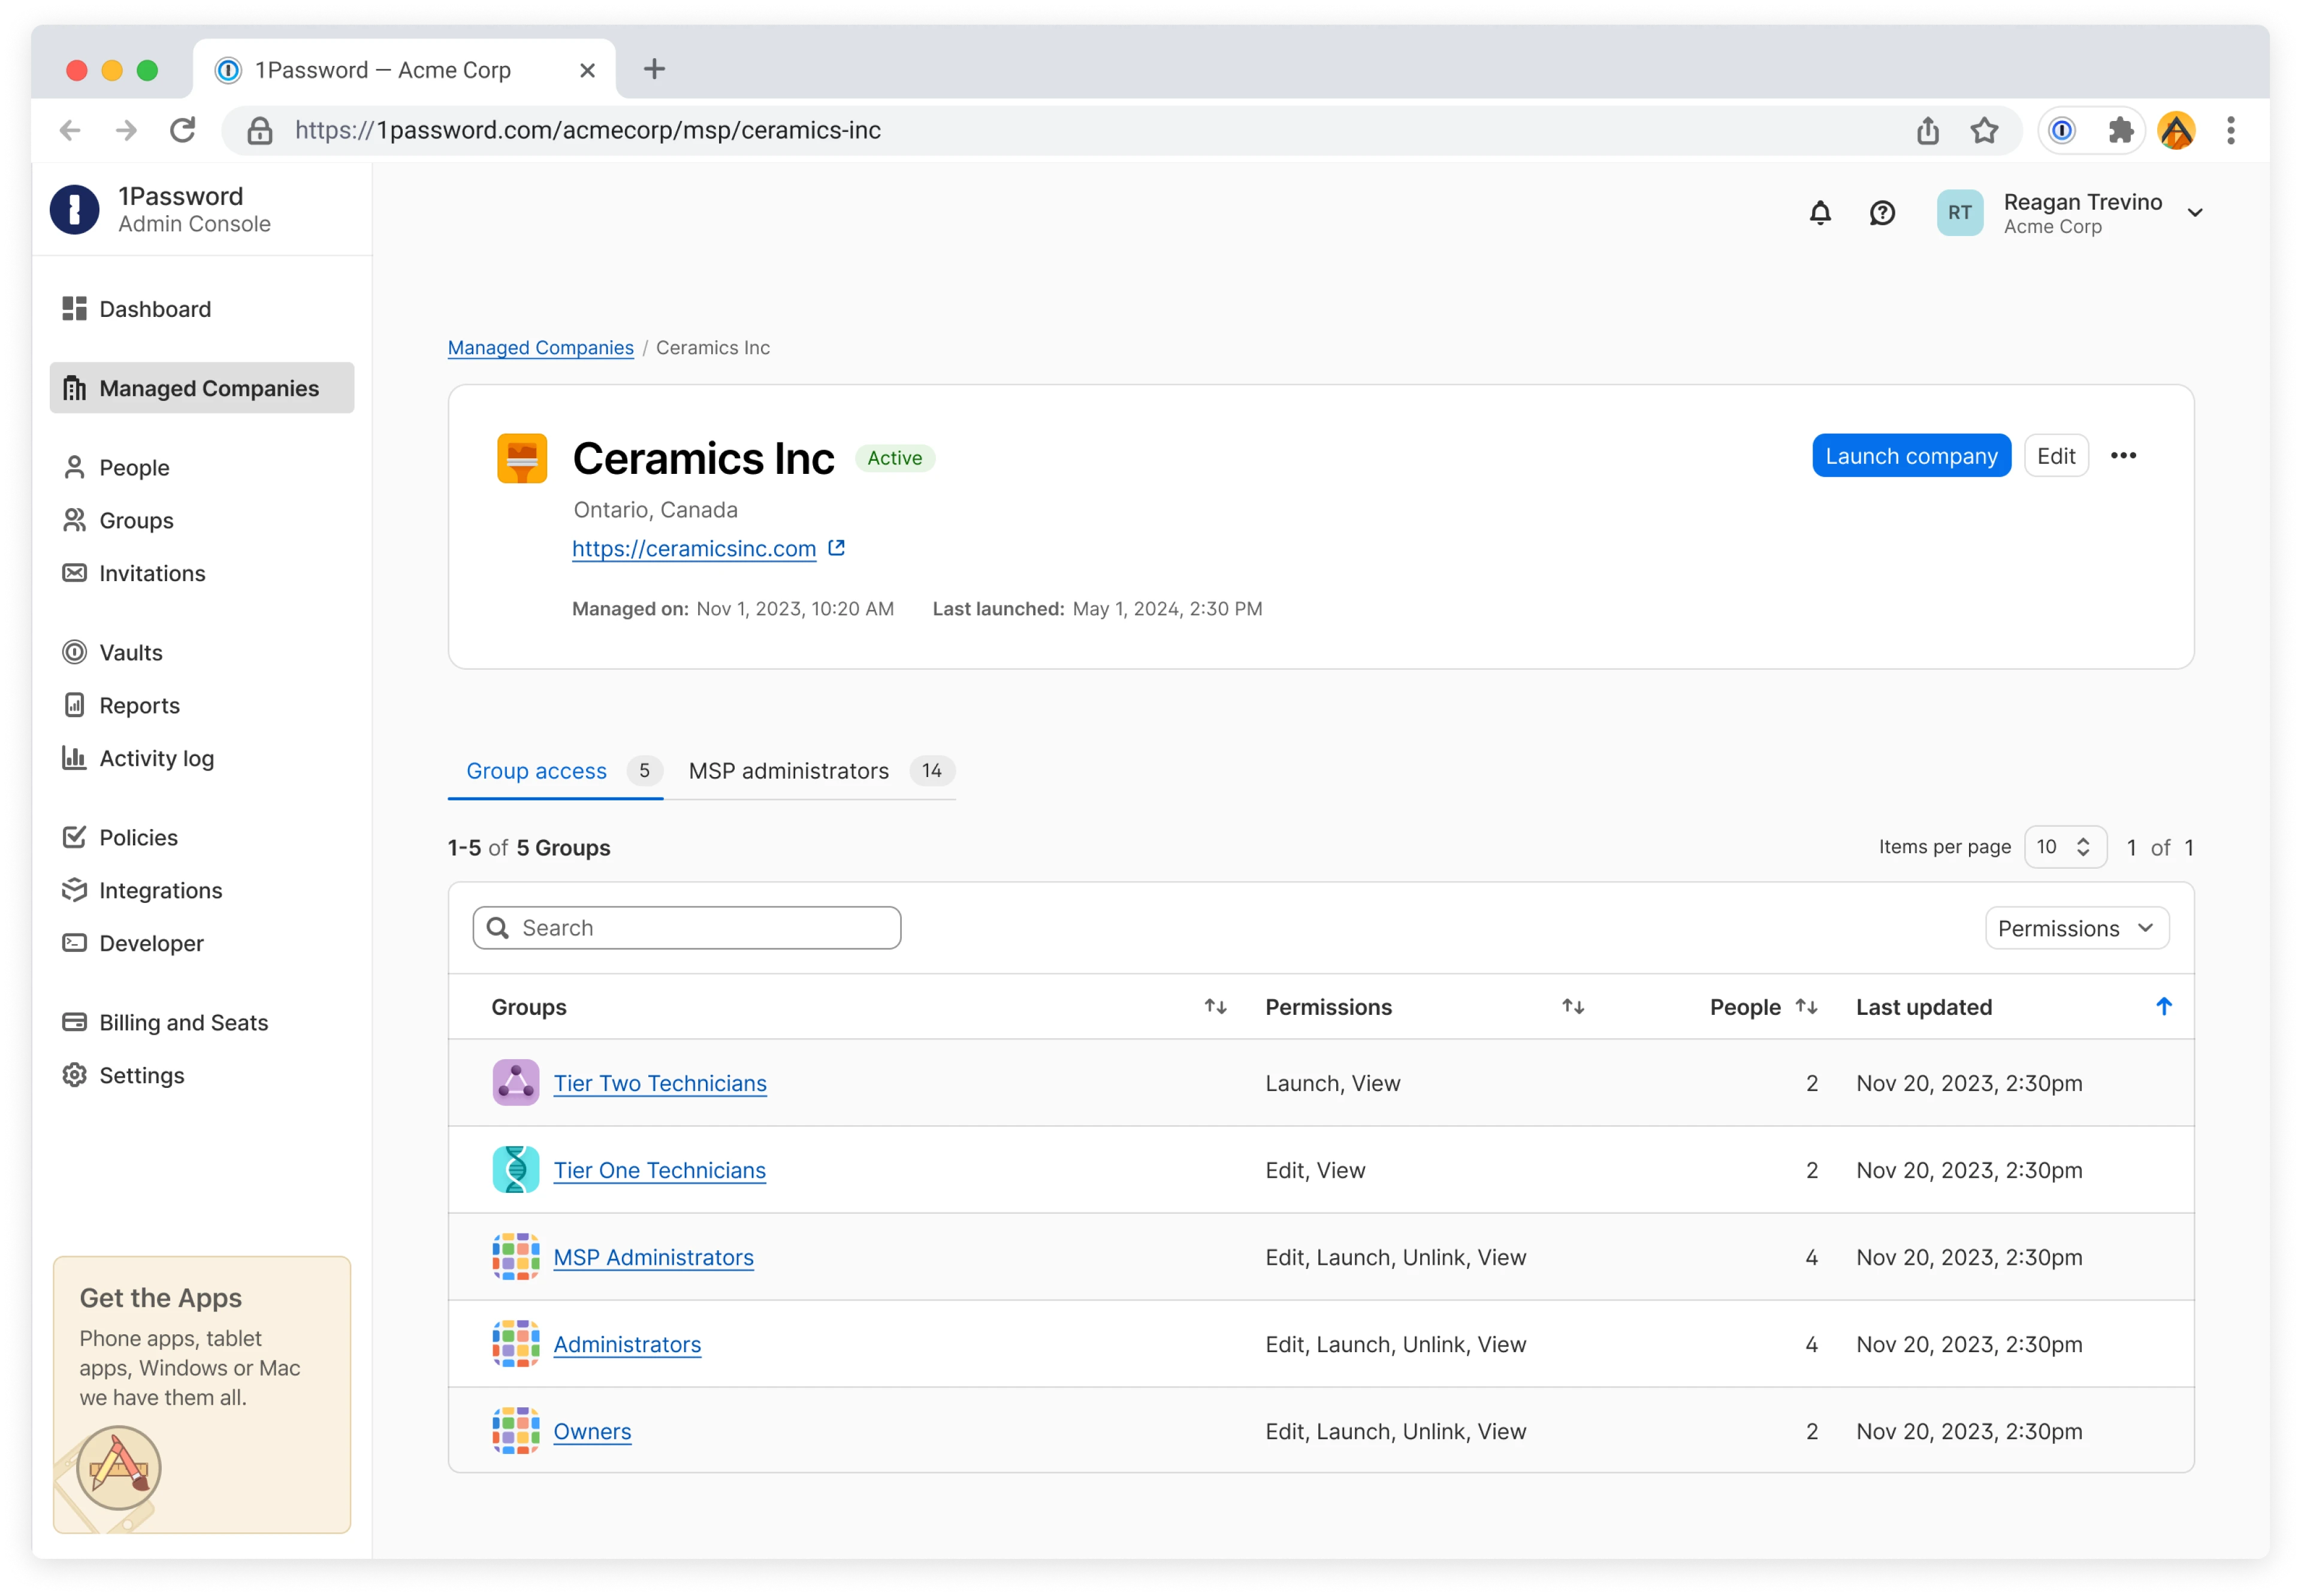Toggle sort order on Groups column

click(x=1214, y=1007)
